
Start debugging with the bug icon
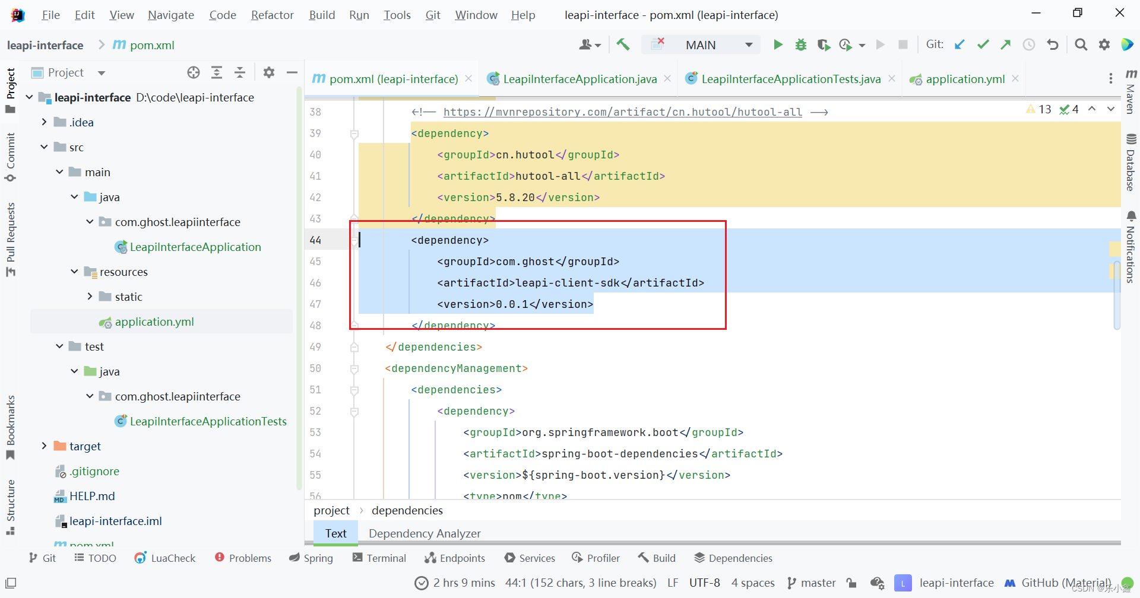[x=800, y=44]
